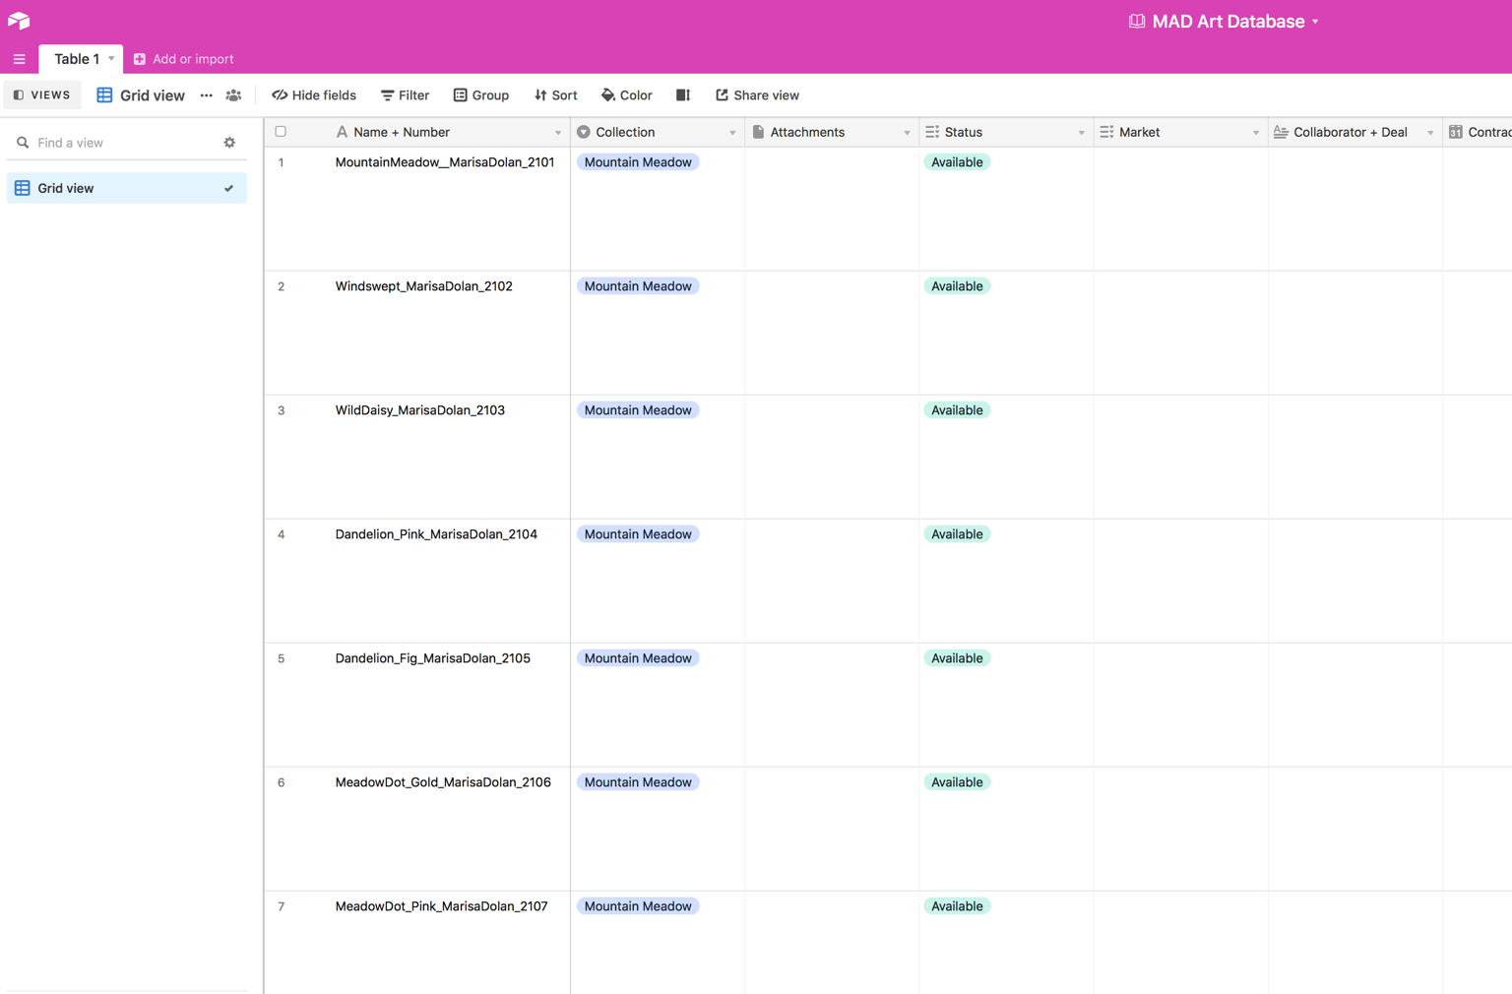This screenshot has height=994, width=1512.
Task: Click the Collaborator + Deal field icon
Action: click(1281, 132)
